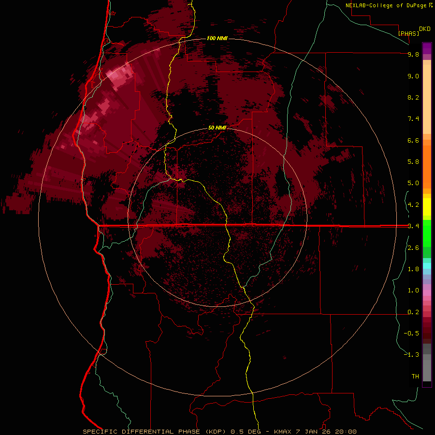Viewport: 435px width, 435px height.
Task: Click the [PHAS] label above the color scale
Action: (408, 33)
